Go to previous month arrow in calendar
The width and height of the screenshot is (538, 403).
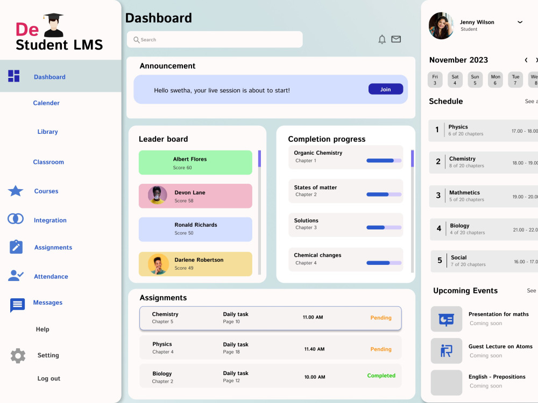point(526,60)
